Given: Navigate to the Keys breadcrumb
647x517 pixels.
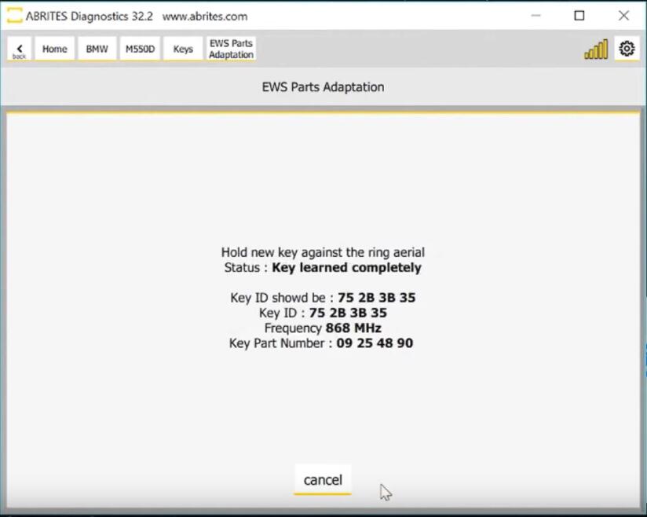Looking at the screenshot, I should coord(183,49).
